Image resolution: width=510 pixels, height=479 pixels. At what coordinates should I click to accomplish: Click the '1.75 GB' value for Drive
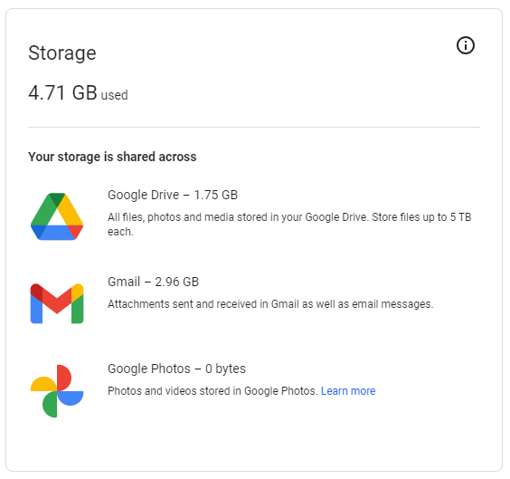pos(216,195)
